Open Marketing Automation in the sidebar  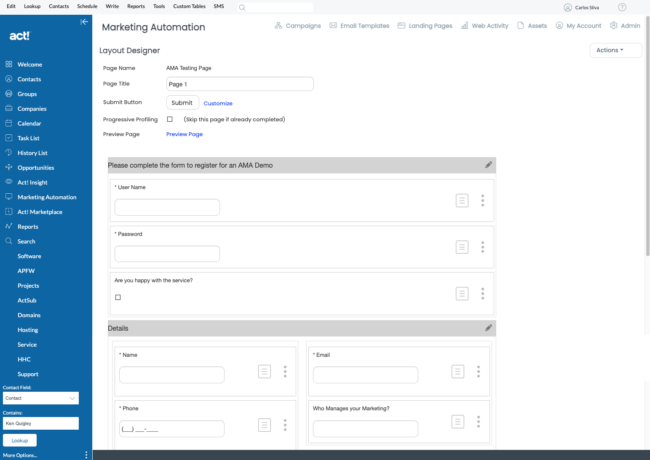click(x=47, y=197)
